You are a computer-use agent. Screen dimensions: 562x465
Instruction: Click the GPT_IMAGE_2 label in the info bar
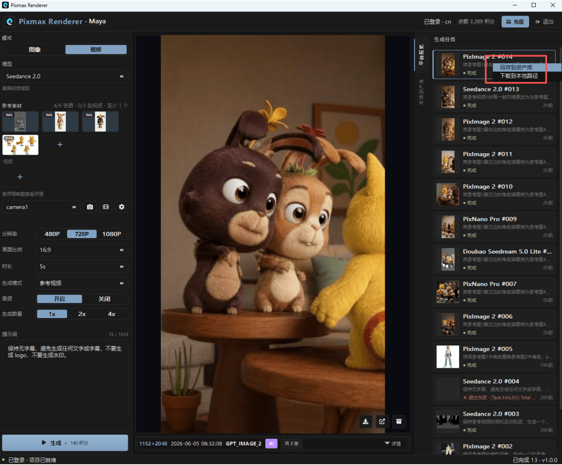(243, 444)
